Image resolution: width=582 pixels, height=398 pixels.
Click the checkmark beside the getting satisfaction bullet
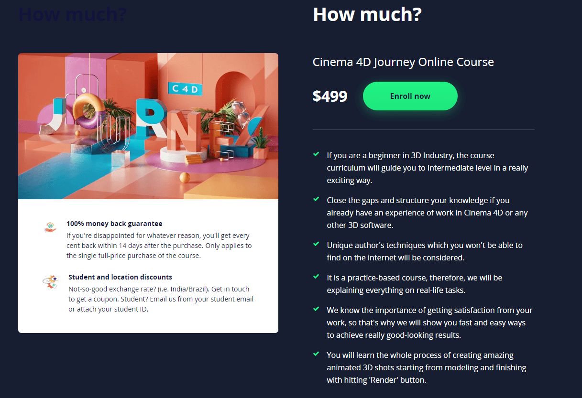(316, 309)
